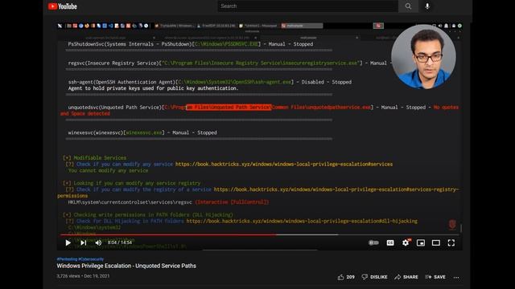The image size is (515, 289).
Task: Activate the miniplayer
Action: tap(421, 242)
